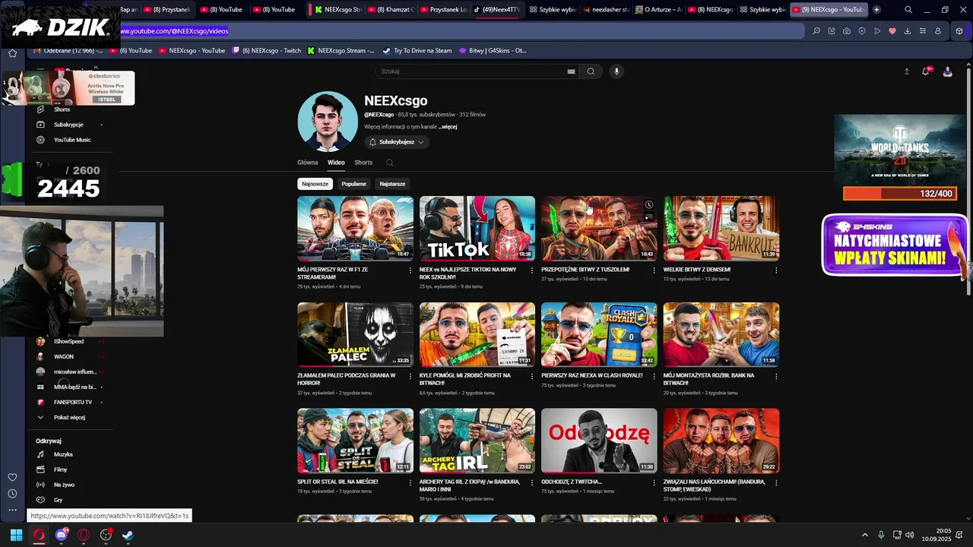Image resolution: width=973 pixels, height=547 pixels.
Task: Click the browser tab search icon
Action: coord(908,10)
